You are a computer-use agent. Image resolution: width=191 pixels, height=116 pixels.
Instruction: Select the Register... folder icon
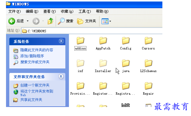pos(103,86)
